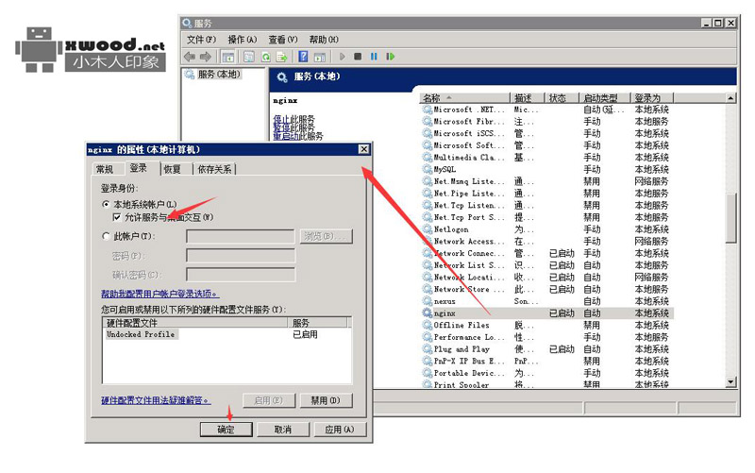Click gear icon of Microsoft iSCS service

pyautogui.click(x=428, y=133)
